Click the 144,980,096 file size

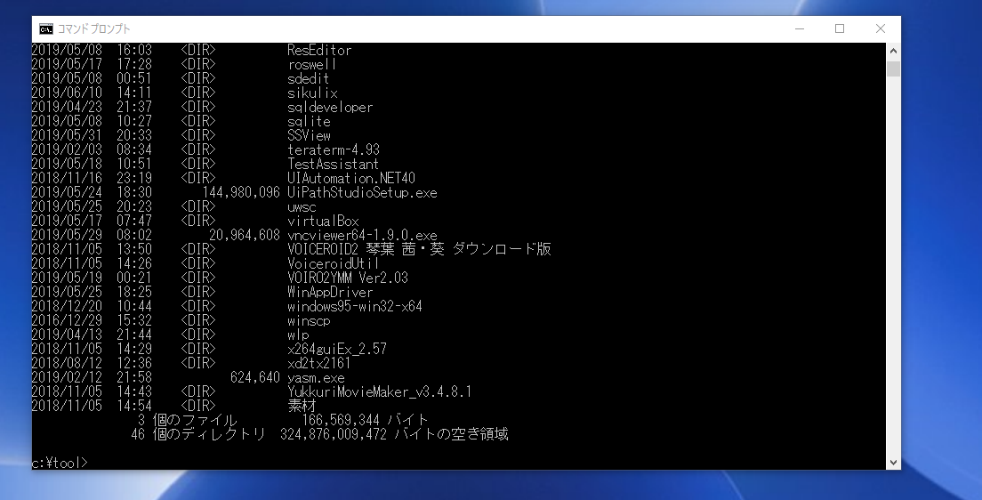click(241, 193)
